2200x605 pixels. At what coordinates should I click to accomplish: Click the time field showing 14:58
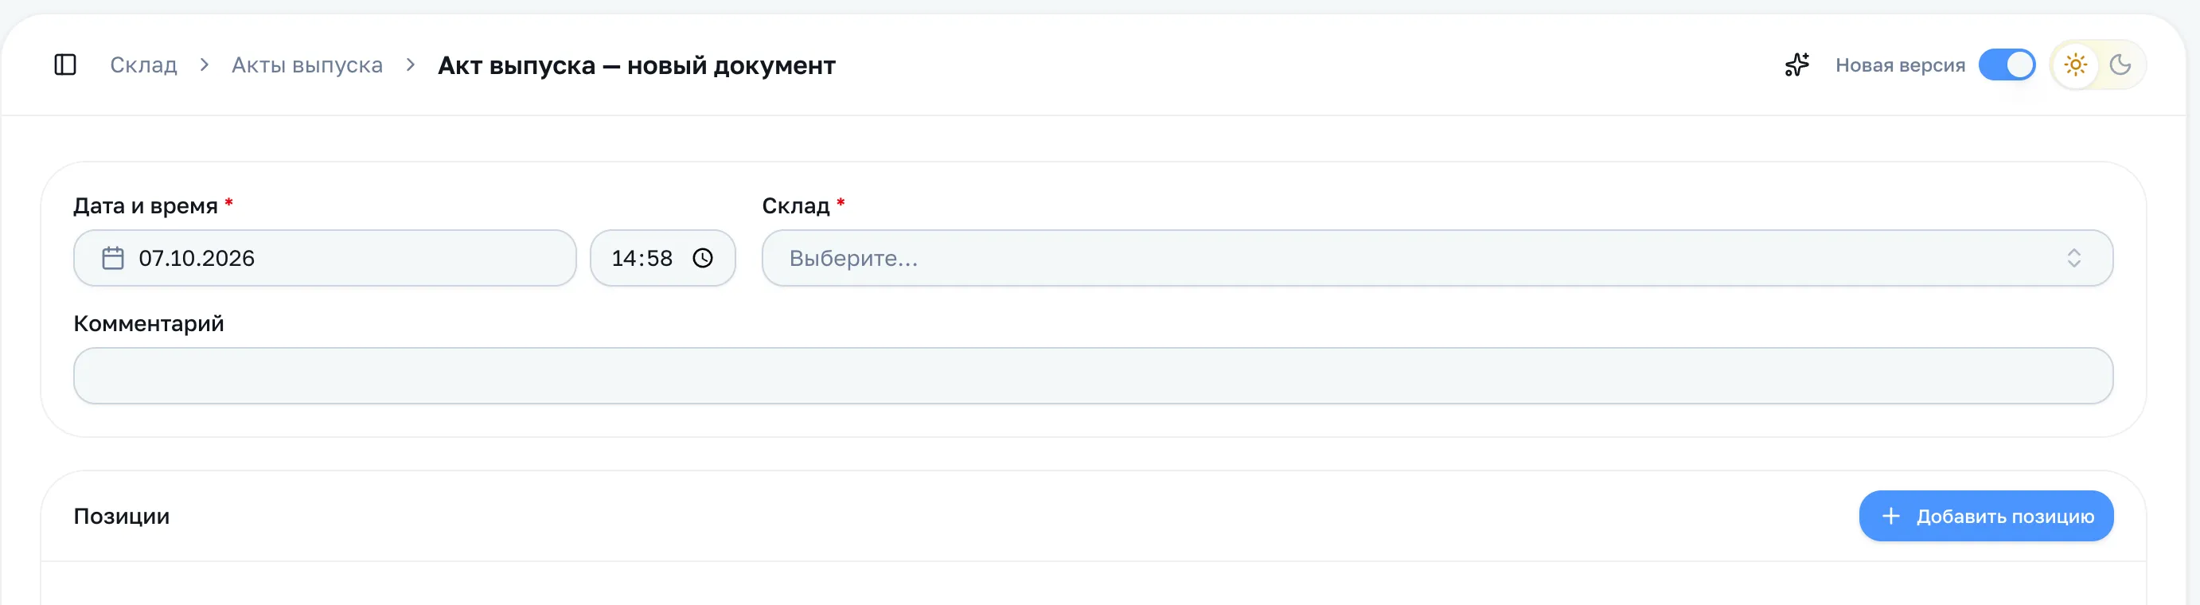click(x=663, y=258)
